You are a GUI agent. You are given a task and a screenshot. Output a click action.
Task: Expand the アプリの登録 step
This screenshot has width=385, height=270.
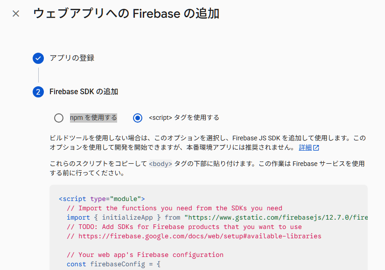(72, 58)
